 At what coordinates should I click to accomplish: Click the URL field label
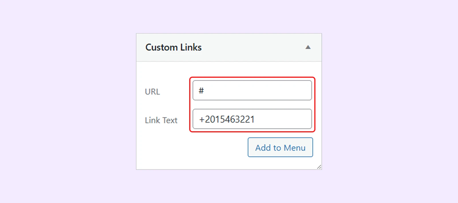click(152, 92)
